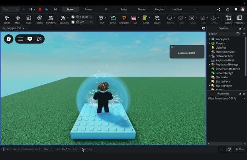Pause the running test

[x=31, y=9]
